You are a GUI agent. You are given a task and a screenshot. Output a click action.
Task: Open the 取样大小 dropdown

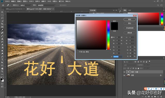tap(26, 5)
